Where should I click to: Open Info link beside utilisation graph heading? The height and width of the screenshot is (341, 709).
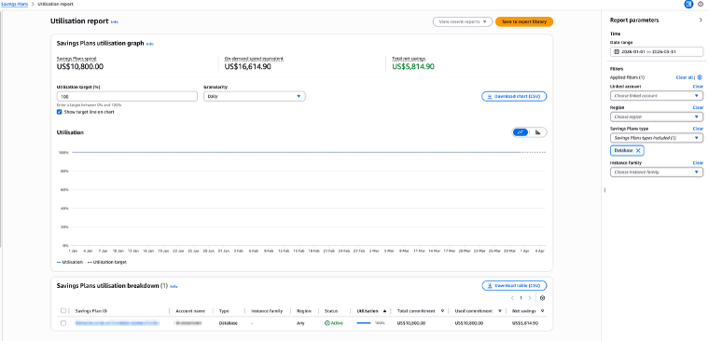click(150, 45)
